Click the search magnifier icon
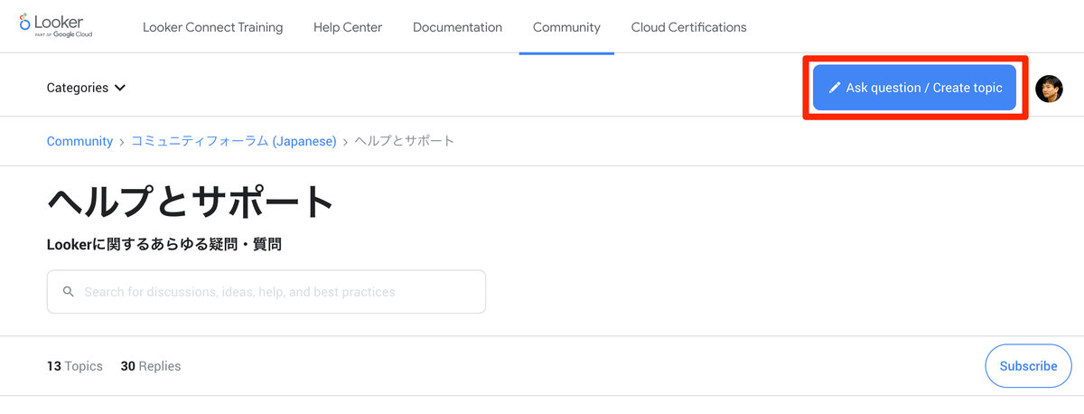This screenshot has width=1084, height=414. (x=69, y=292)
